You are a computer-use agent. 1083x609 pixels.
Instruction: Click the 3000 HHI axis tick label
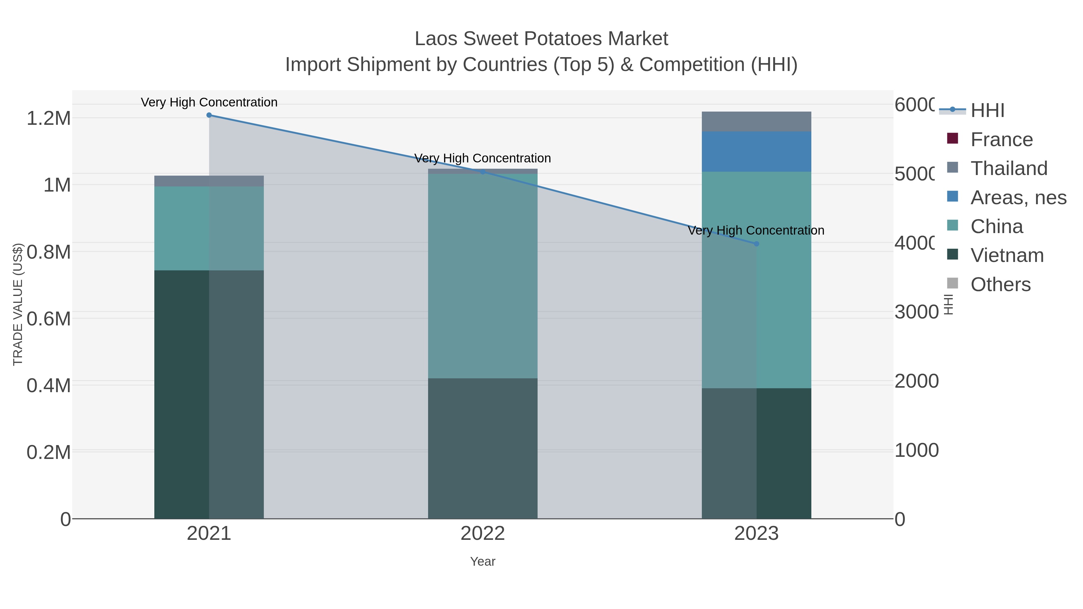[917, 312]
